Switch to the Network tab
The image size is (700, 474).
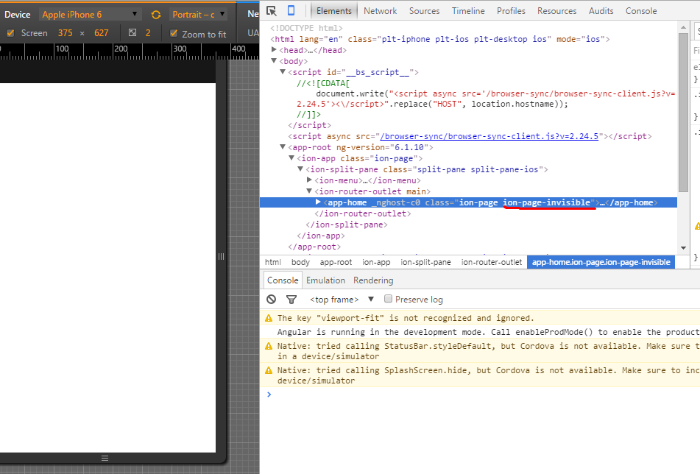pos(380,11)
